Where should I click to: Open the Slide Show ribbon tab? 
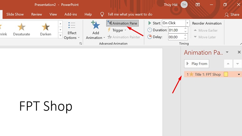tap(15, 14)
